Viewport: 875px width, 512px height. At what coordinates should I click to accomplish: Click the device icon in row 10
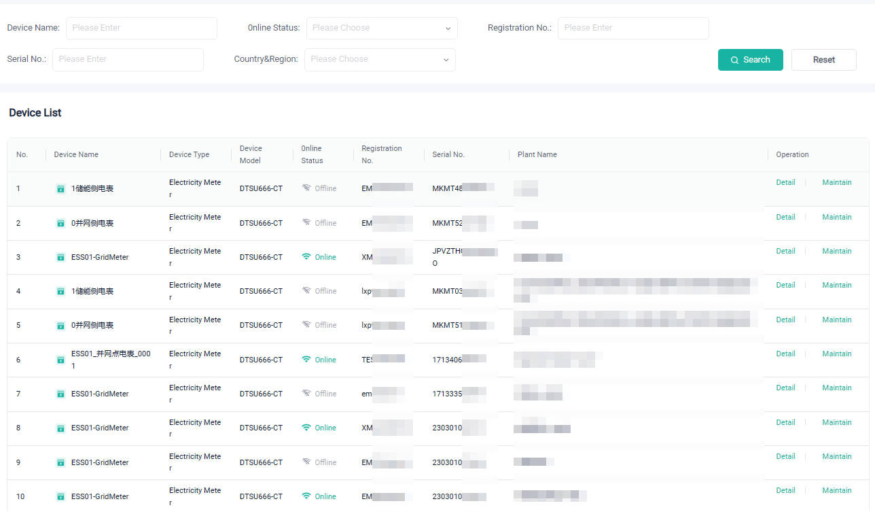pyautogui.click(x=60, y=496)
